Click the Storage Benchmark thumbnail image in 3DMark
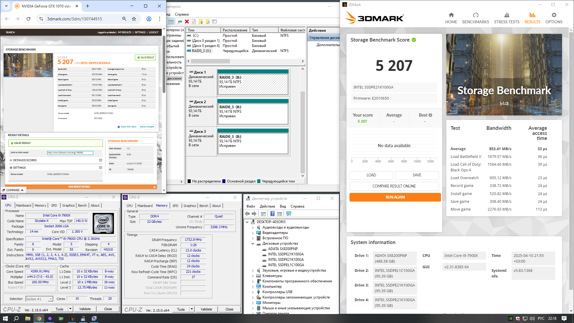The width and height of the screenshot is (574, 323). (x=504, y=74)
